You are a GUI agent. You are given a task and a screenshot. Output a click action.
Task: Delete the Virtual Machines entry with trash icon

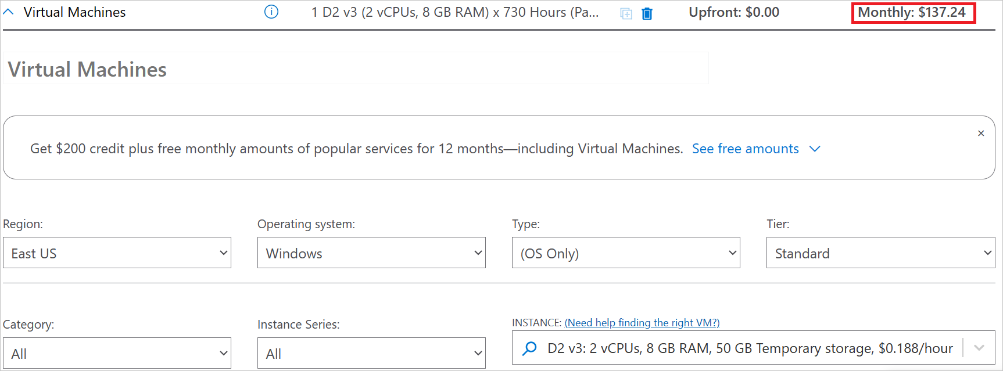click(647, 13)
